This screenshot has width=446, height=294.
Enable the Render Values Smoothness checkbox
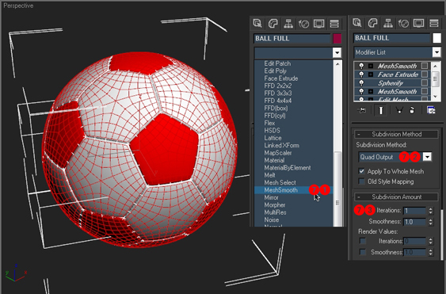coord(362,252)
